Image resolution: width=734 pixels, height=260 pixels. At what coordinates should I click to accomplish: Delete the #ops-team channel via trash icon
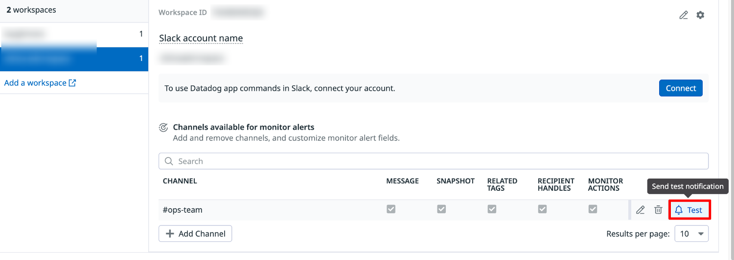coord(658,210)
